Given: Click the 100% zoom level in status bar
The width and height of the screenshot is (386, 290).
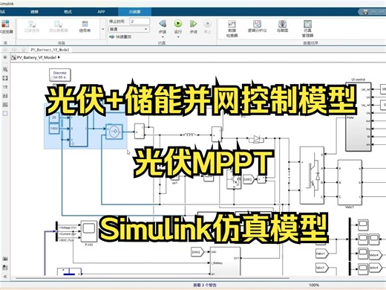Looking at the screenshot, I should click(314, 285).
